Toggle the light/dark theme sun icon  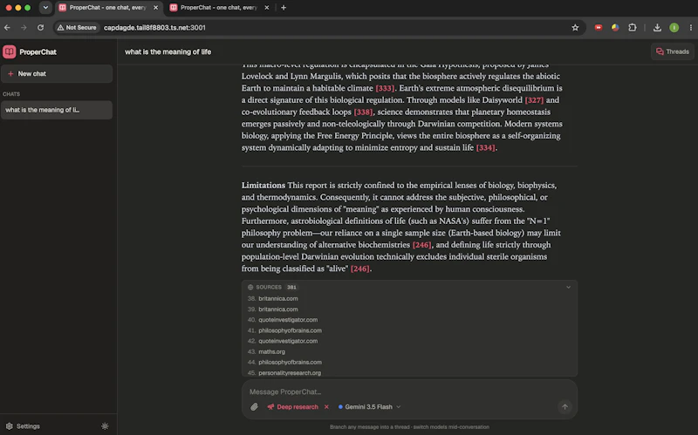coord(105,426)
